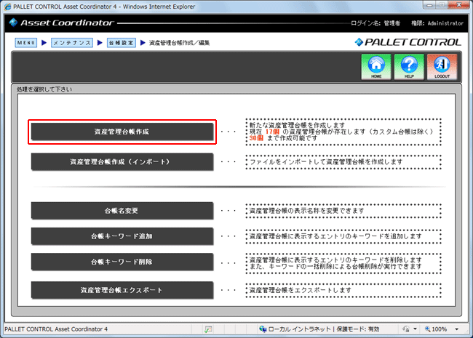This screenshot has height=338, width=473.
Task: Close the Internet Explorer window
Action: (x=458, y=5)
